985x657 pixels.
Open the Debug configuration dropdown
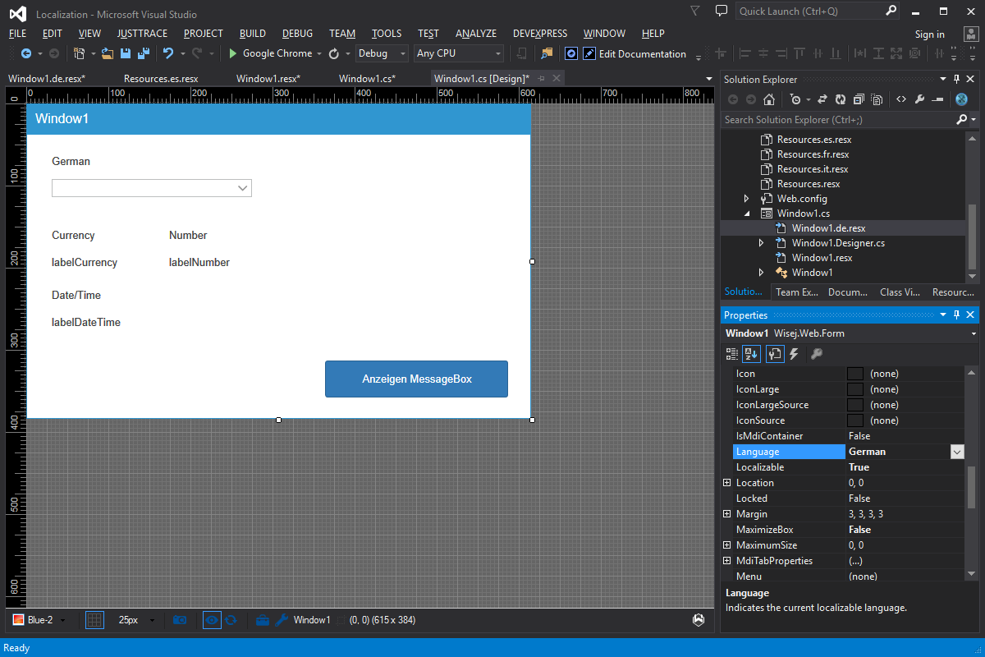(x=382, y=53)
